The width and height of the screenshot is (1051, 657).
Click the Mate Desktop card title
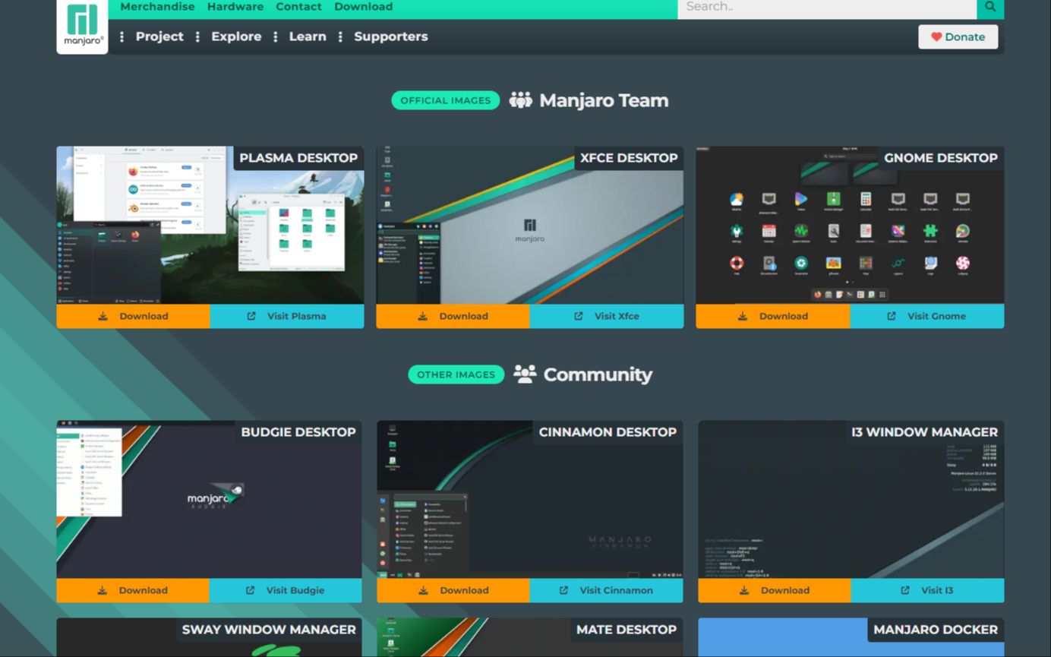(626, 629)
